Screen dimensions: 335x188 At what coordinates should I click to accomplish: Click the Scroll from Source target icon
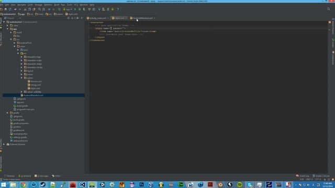69,18
